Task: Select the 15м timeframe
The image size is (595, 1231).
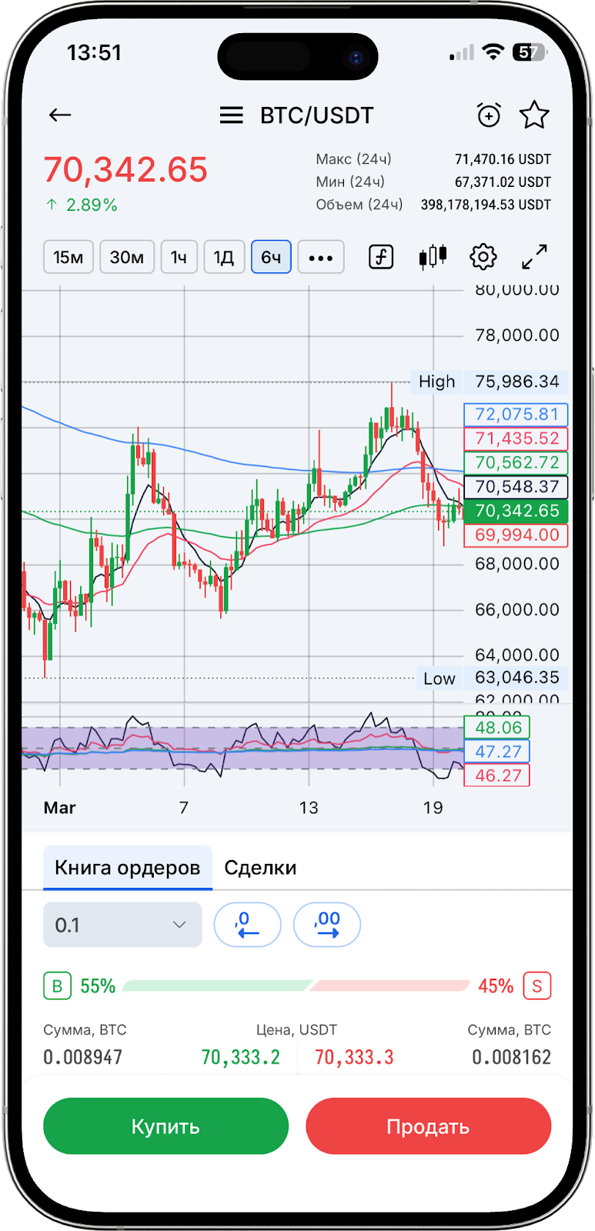Action: [69, 257]
